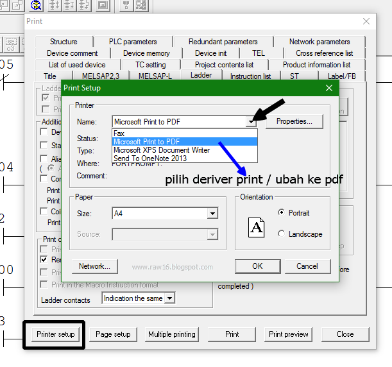Click the Multiple printing button

(172, 334)
